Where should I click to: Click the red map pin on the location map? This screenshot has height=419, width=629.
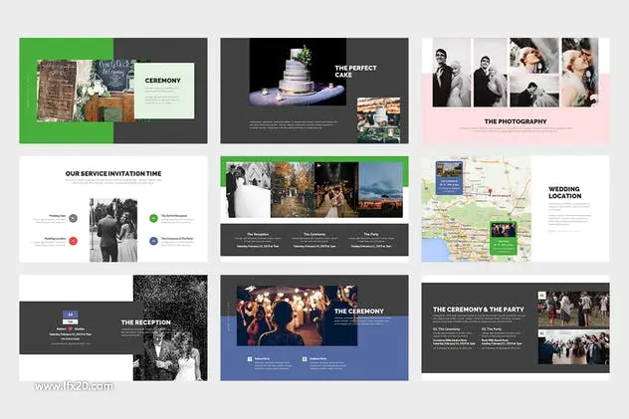tap(490, 192)
